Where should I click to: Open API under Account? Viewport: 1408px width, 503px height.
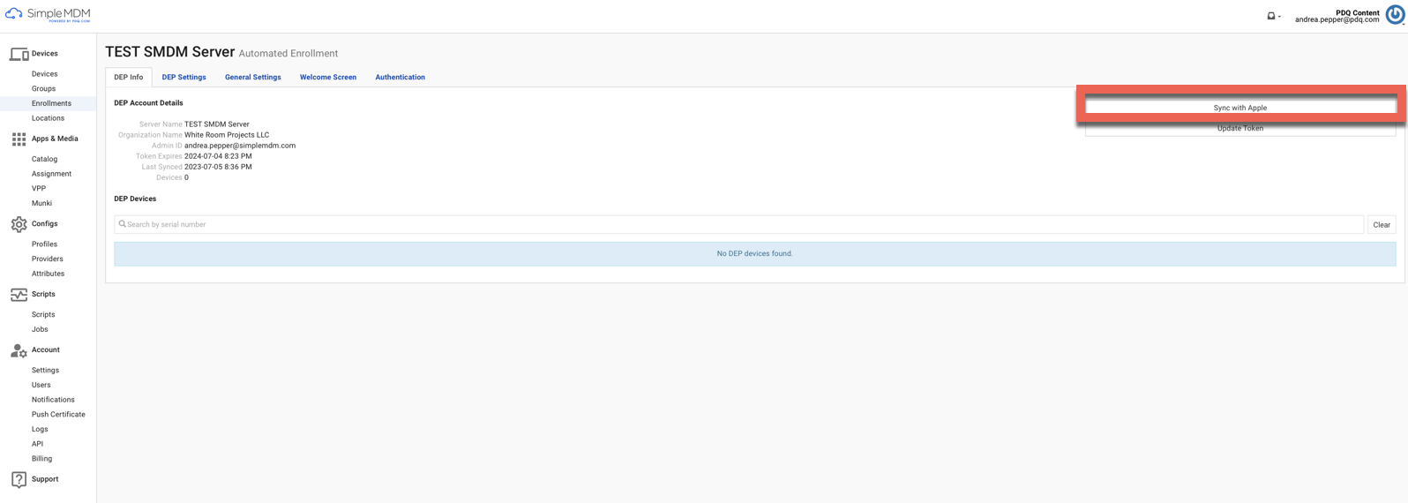pos(37,444)
